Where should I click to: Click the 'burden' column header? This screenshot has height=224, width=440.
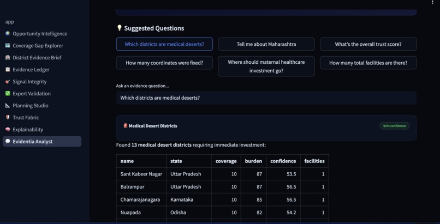[x=253, y=161]
